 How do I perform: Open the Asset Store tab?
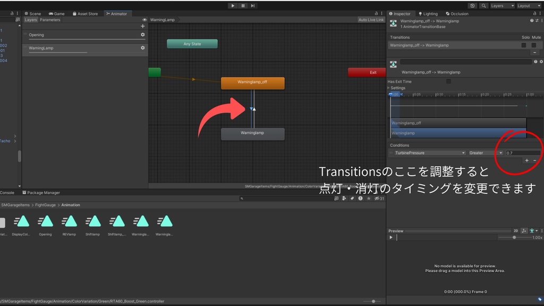tap(86, 13)
